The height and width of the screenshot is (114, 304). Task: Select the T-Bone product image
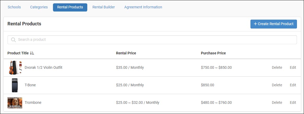point(15,85)
